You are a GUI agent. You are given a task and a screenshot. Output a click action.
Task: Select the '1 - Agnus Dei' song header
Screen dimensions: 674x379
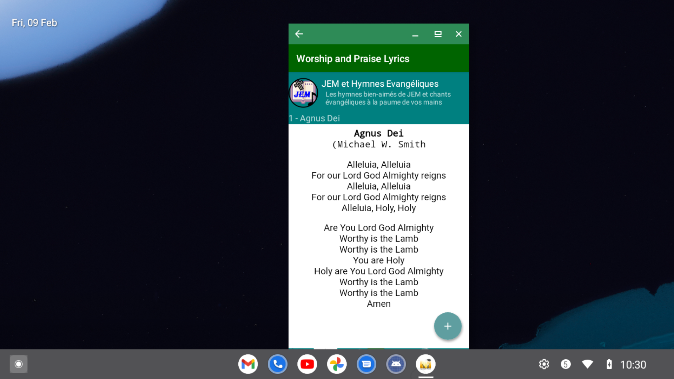[315, 118]
